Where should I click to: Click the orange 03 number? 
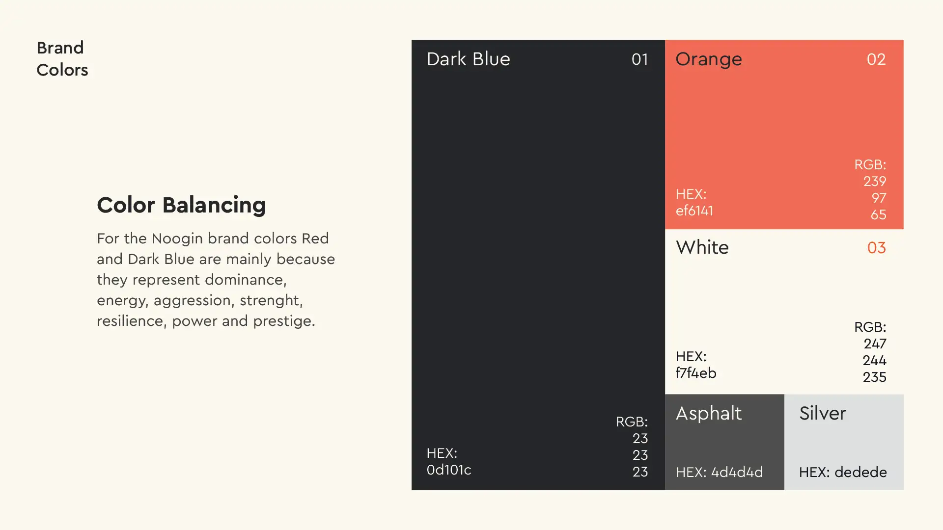coord(877,248)
